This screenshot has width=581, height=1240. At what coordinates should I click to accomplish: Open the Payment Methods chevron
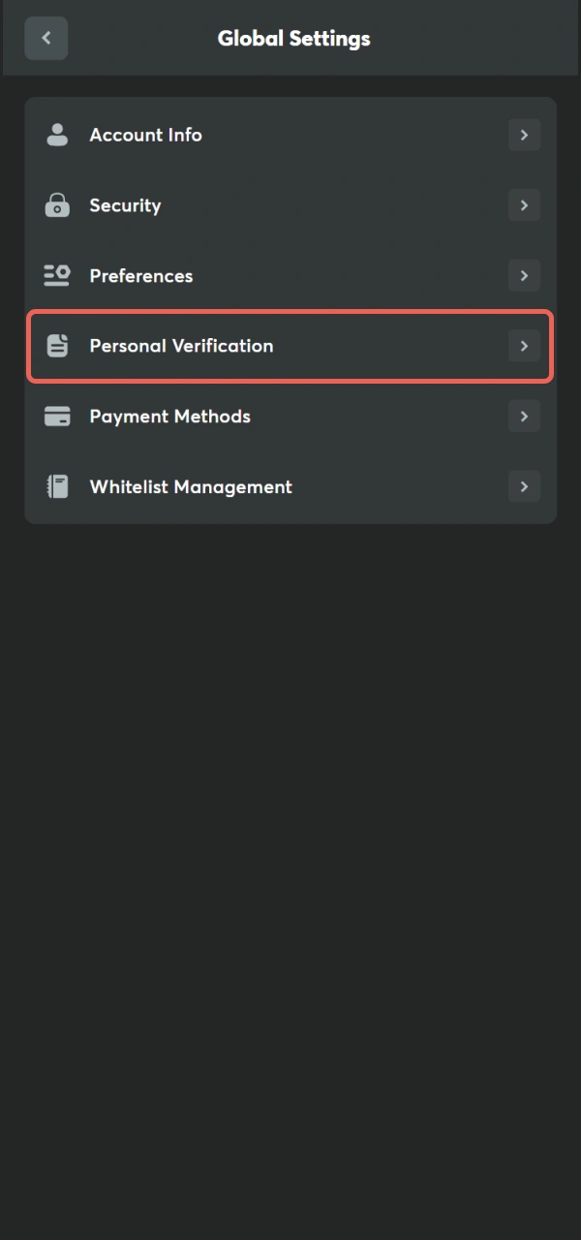524,416
